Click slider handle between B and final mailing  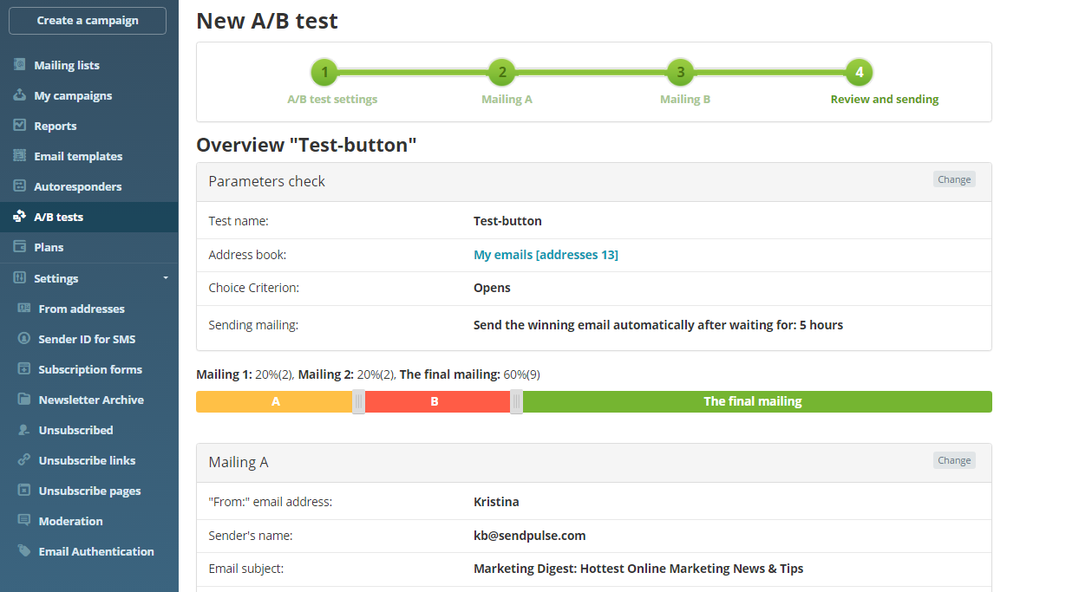tap(516, 401)
